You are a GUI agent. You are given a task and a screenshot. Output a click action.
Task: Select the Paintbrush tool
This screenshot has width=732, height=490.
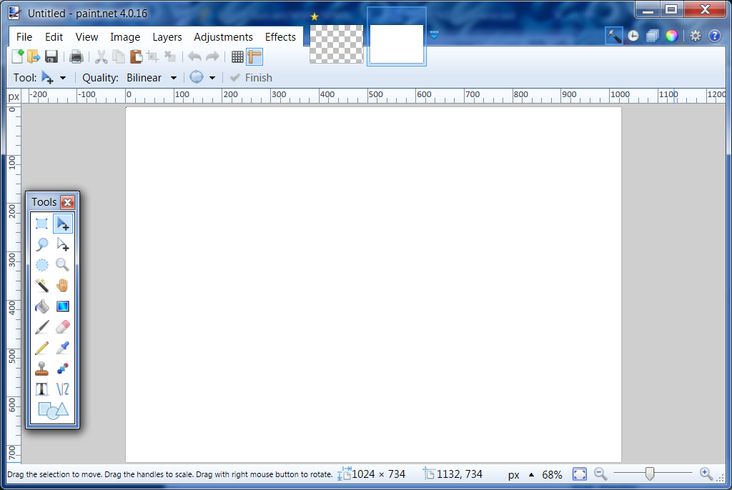click(42, 326)
